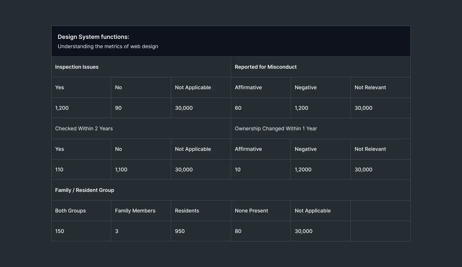462x267 pixels.
Task: Click the cell containing 80
Action: 238,231
